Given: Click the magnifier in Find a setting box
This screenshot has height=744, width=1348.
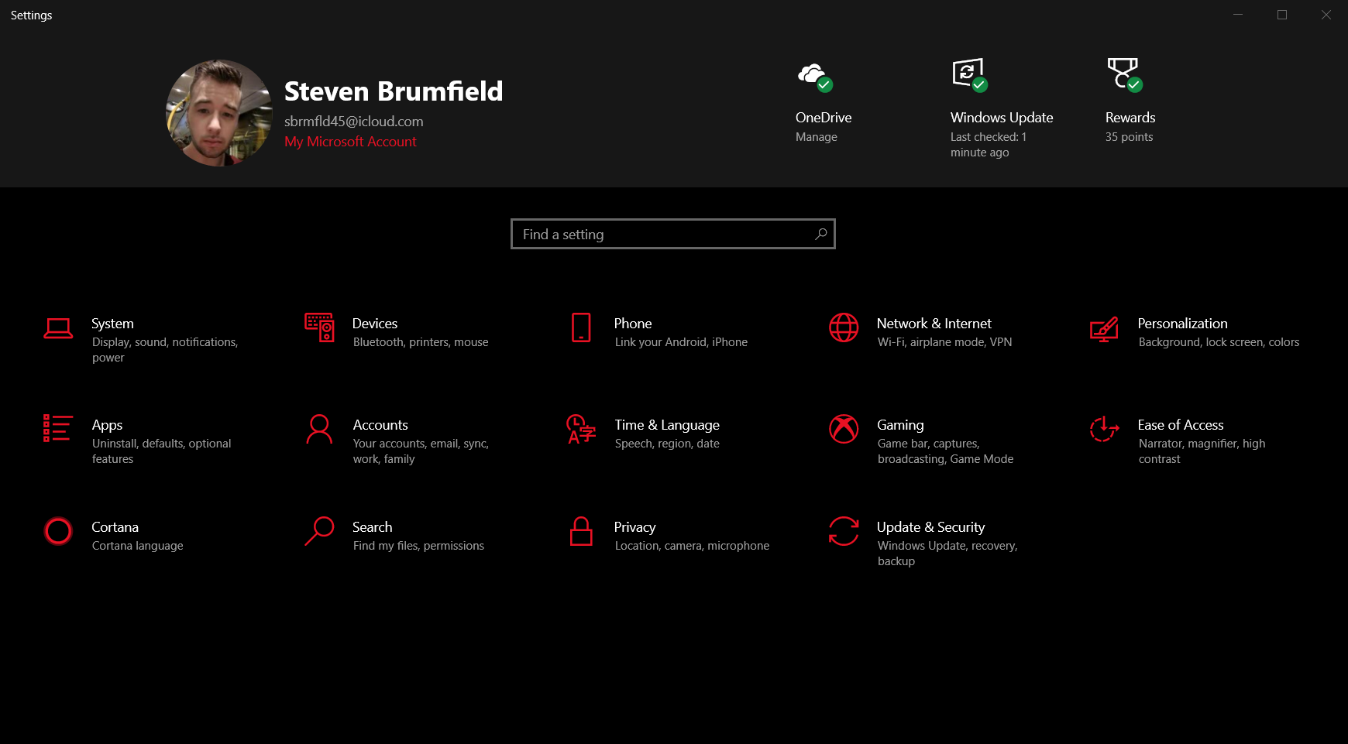Looking at the screenshot, I should [821, 234].
